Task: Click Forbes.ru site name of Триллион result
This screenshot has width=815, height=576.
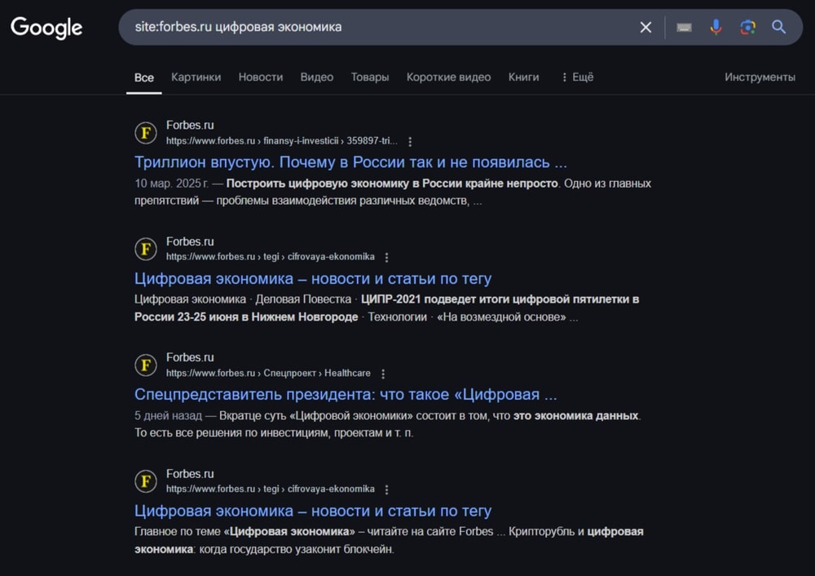Action: click(x=190, y=126)
